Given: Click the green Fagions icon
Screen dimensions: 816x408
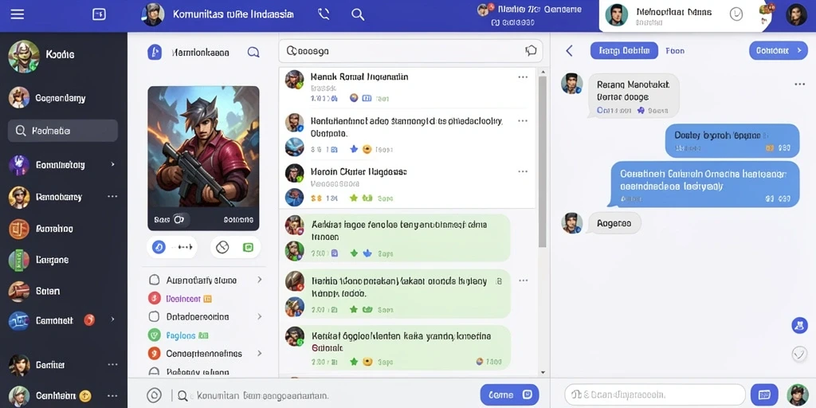Looking at the screenshot, I should click(154, 335).
